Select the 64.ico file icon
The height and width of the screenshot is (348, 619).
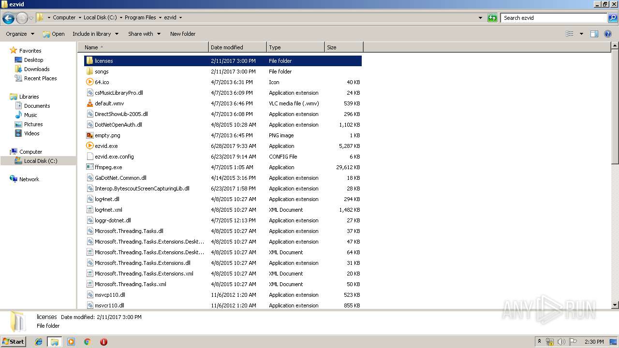coord(89,82)
